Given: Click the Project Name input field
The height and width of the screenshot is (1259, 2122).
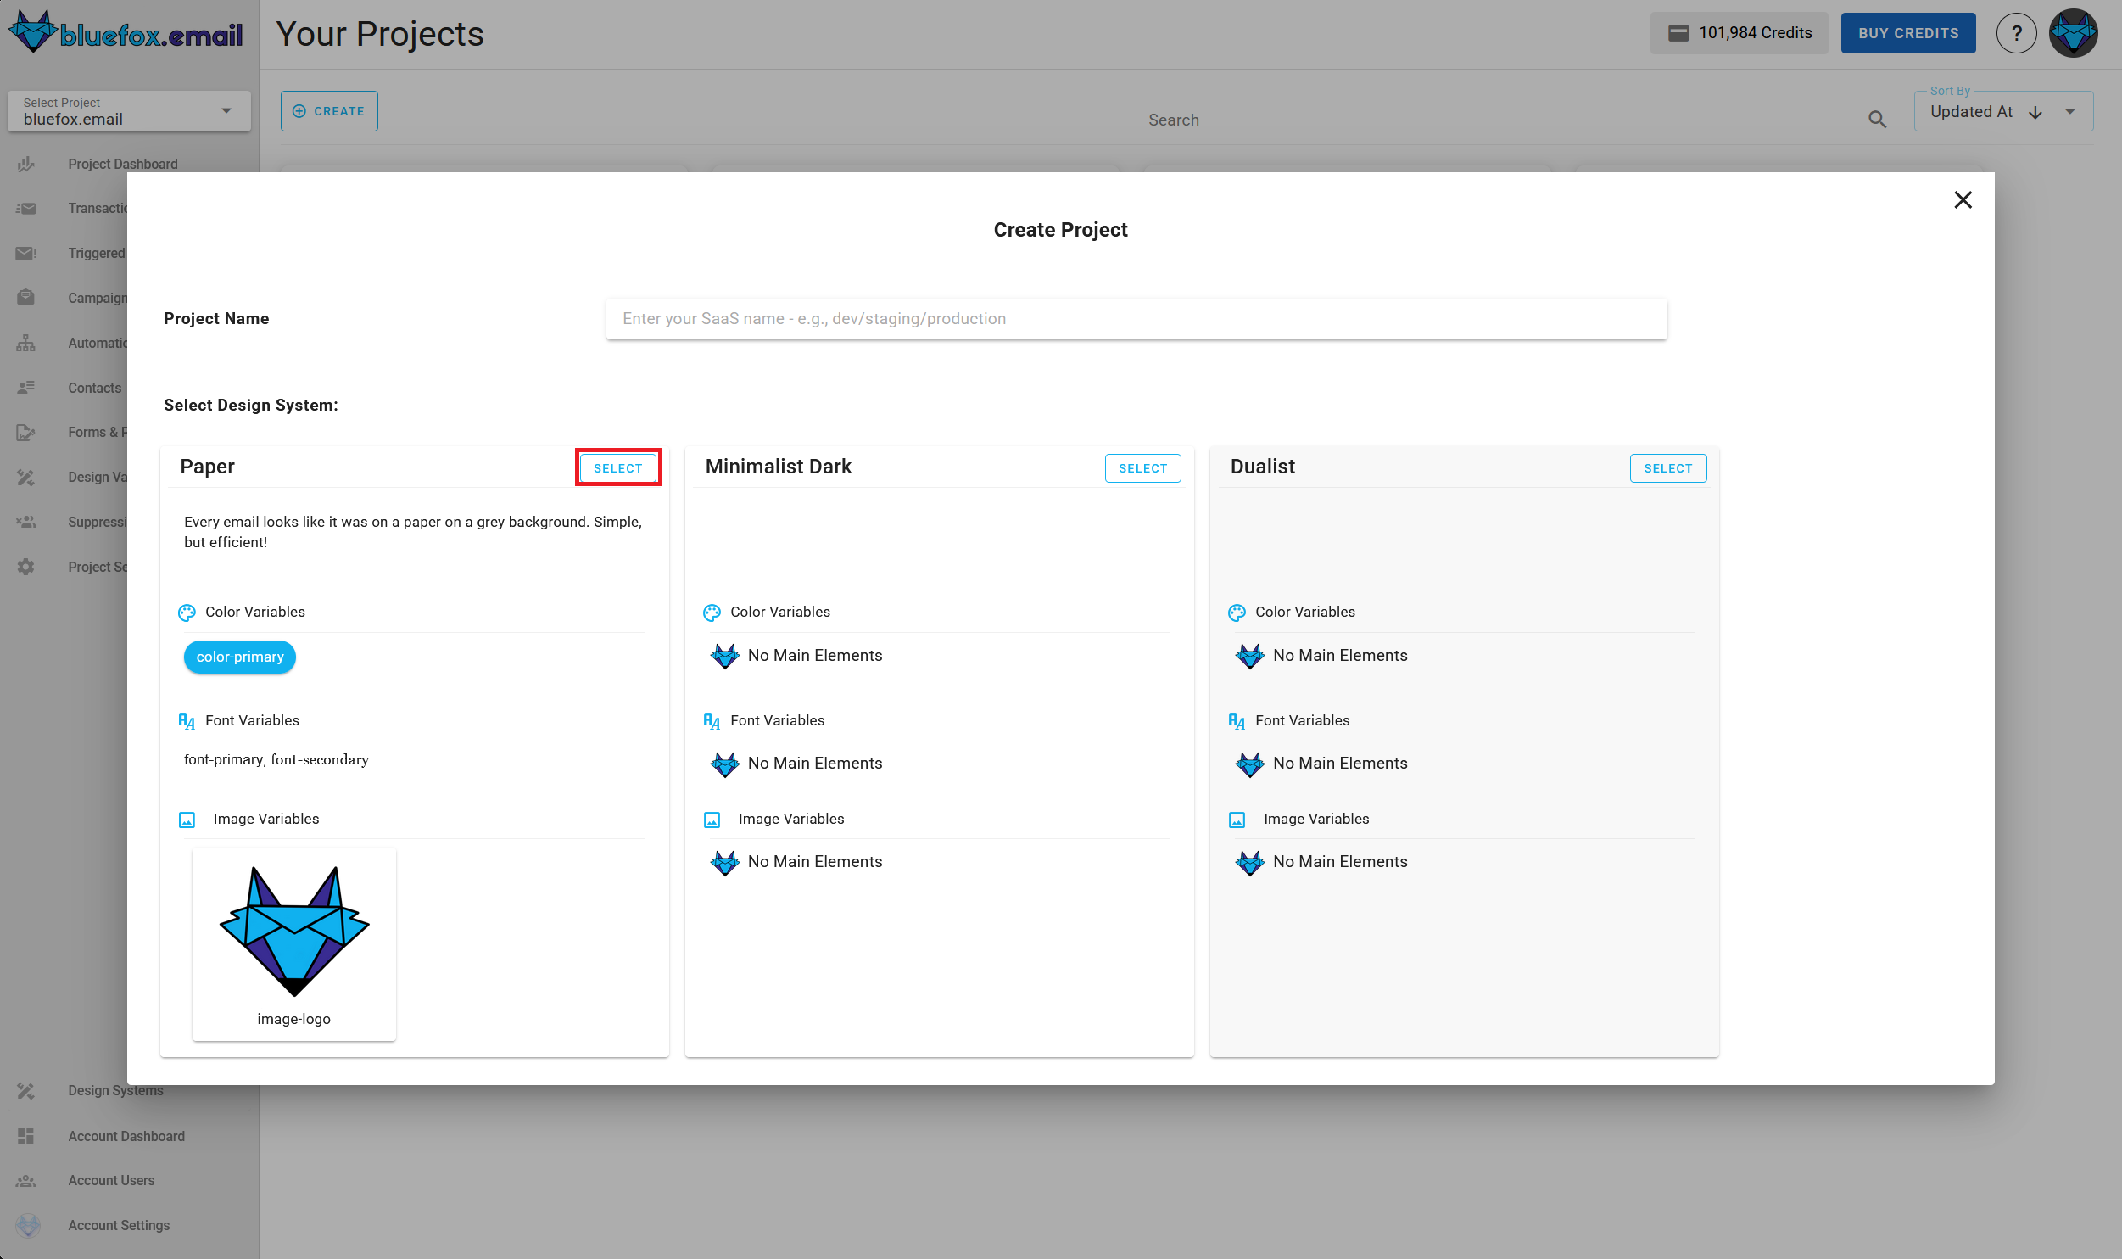Looking at the screenshot, I should tap(1136, 318).
